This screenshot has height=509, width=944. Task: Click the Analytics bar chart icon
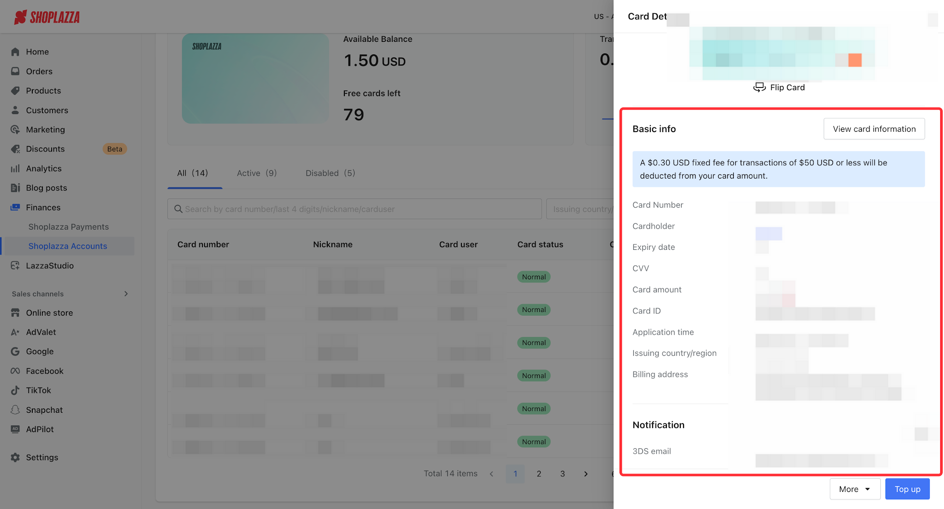coord(15,168)
